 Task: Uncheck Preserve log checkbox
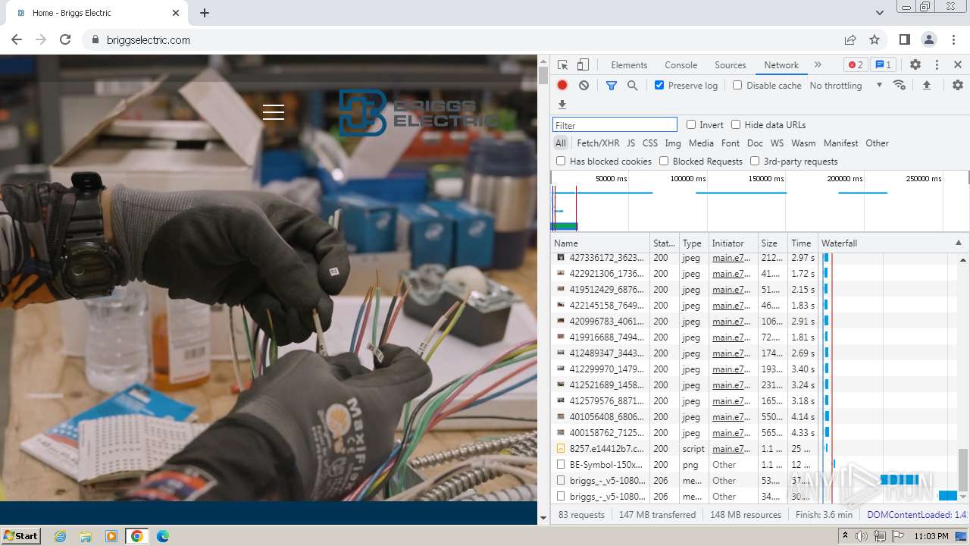coord(659,85)
